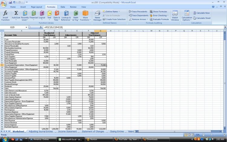This screenshot has width=227, height=142.
Task: Open the AutoSum function
Action: [x=16, y=15]
